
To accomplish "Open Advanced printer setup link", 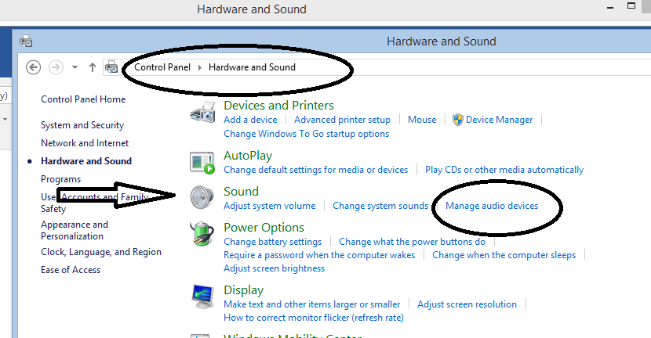I will (342, 120).
